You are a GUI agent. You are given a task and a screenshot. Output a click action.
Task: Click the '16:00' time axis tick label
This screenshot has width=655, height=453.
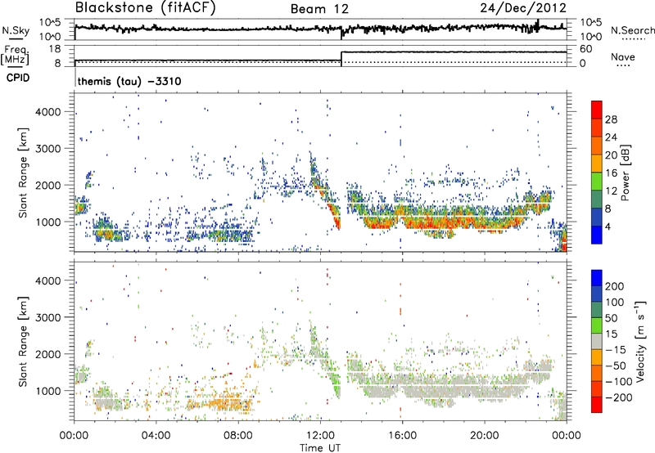click(403, 436)
